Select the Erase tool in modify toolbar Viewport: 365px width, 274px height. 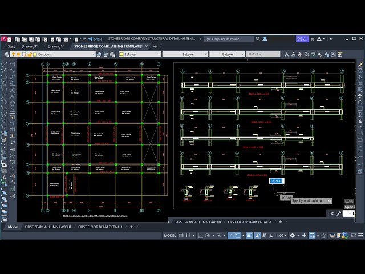pos(360,64)
